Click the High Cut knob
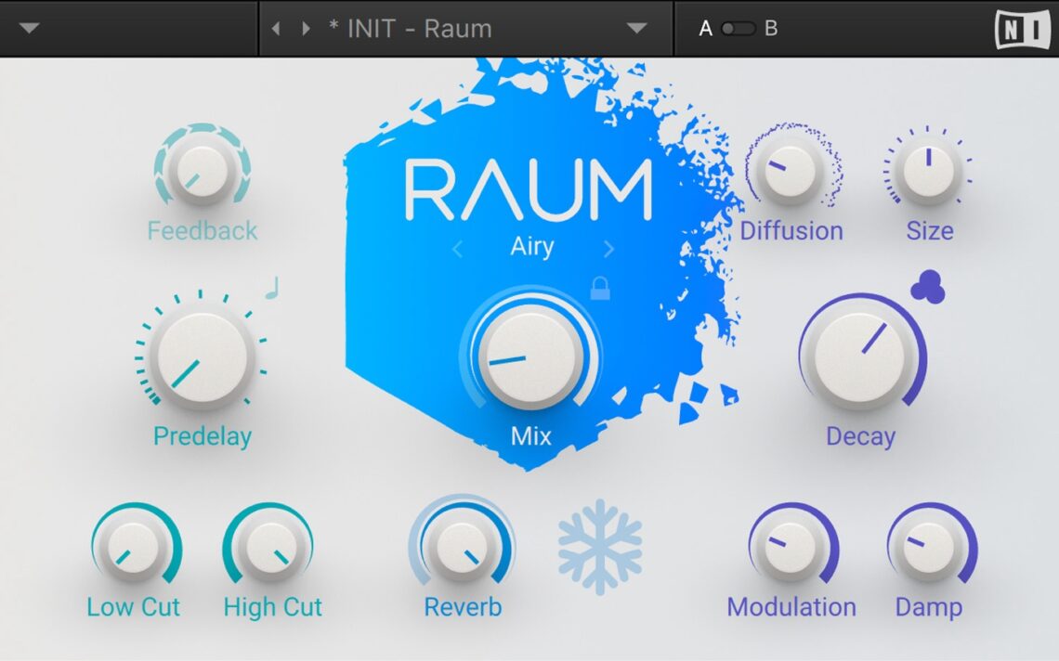 [272, 549]
